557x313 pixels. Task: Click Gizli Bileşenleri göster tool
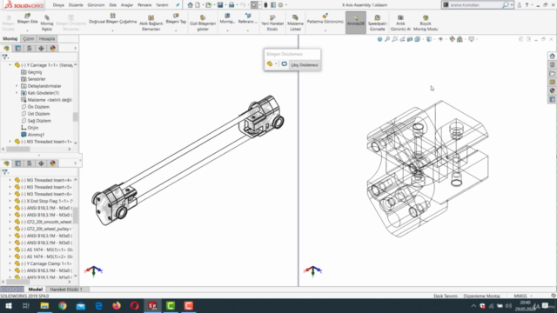click(203, 23)
